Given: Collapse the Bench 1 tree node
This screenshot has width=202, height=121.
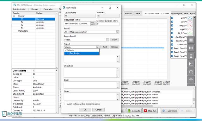Looking at the screenshot, I should (x=14, y=16).
